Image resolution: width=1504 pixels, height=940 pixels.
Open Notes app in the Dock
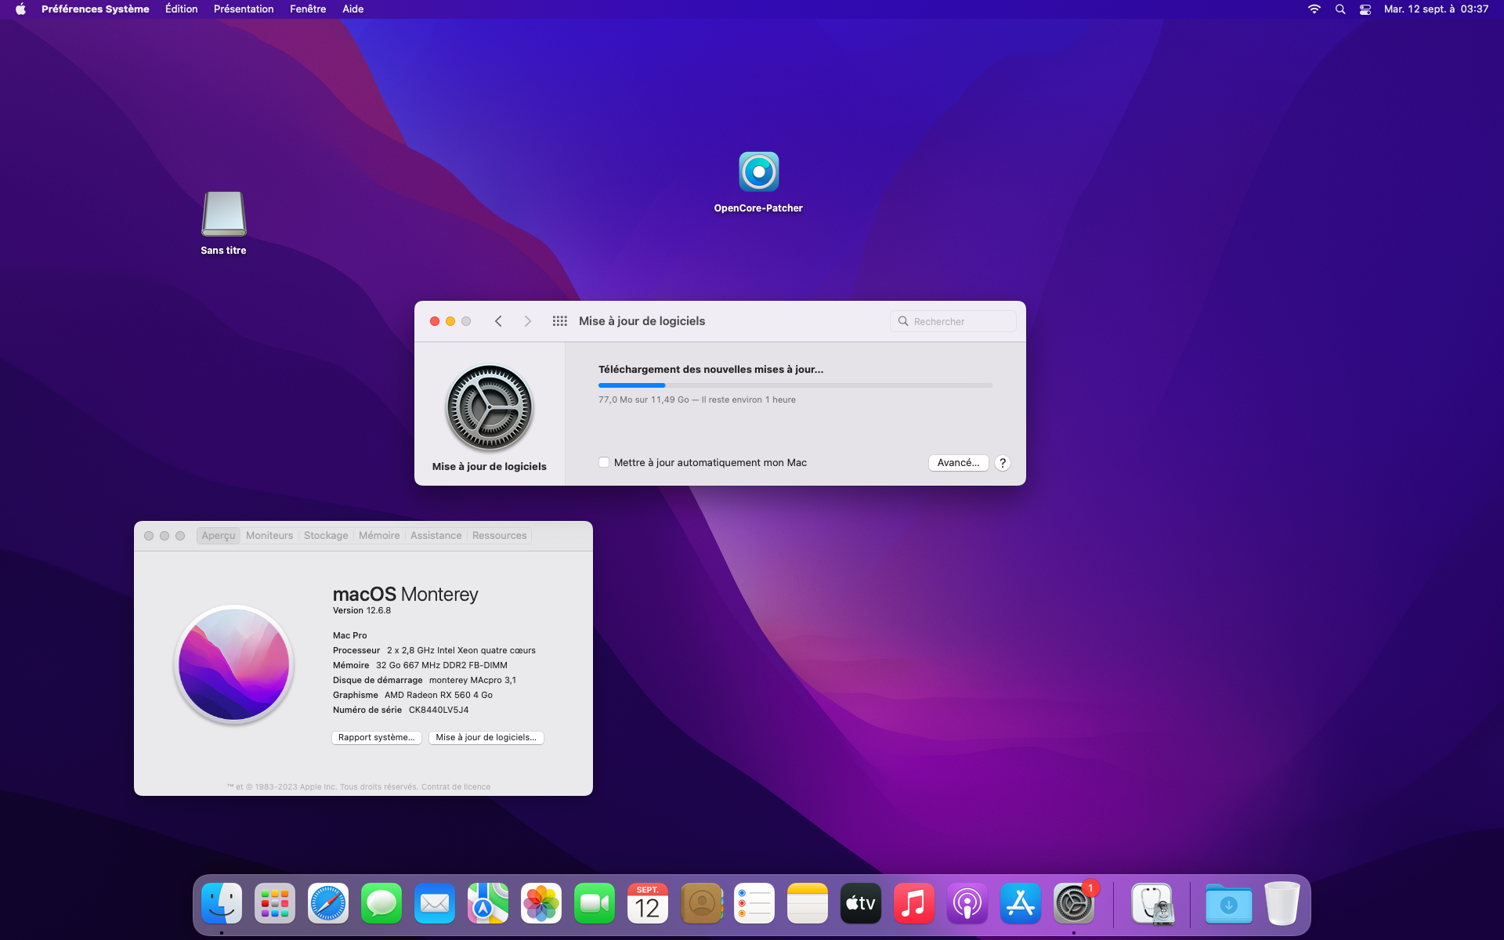(808, 903)
